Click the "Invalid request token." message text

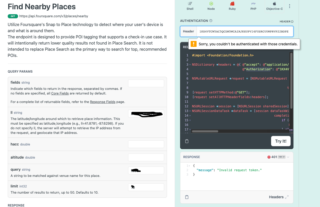239,170
